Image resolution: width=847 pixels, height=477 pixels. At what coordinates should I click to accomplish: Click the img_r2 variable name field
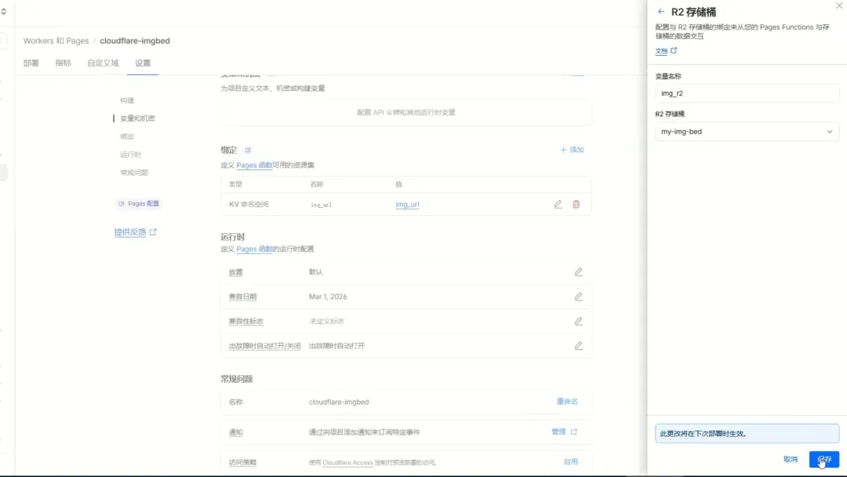[747, 93]
